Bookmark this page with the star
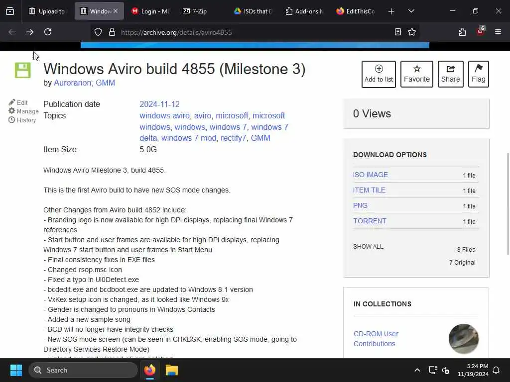The width and height of the screenshot is (510, 382). click(412, 32)
